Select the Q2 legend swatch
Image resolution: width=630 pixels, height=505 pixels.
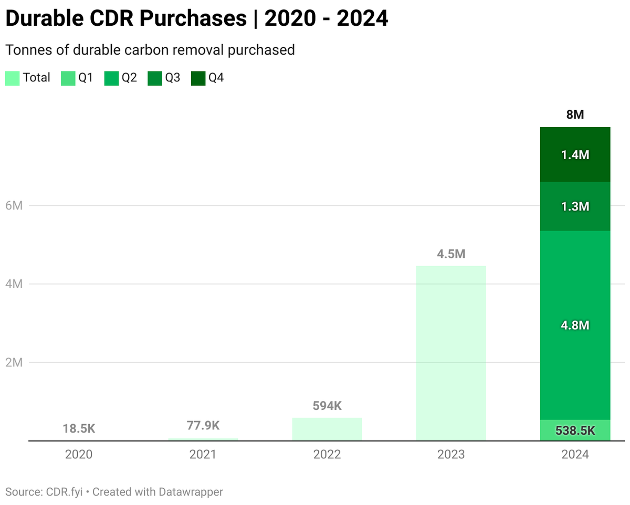tap(111, 78)
